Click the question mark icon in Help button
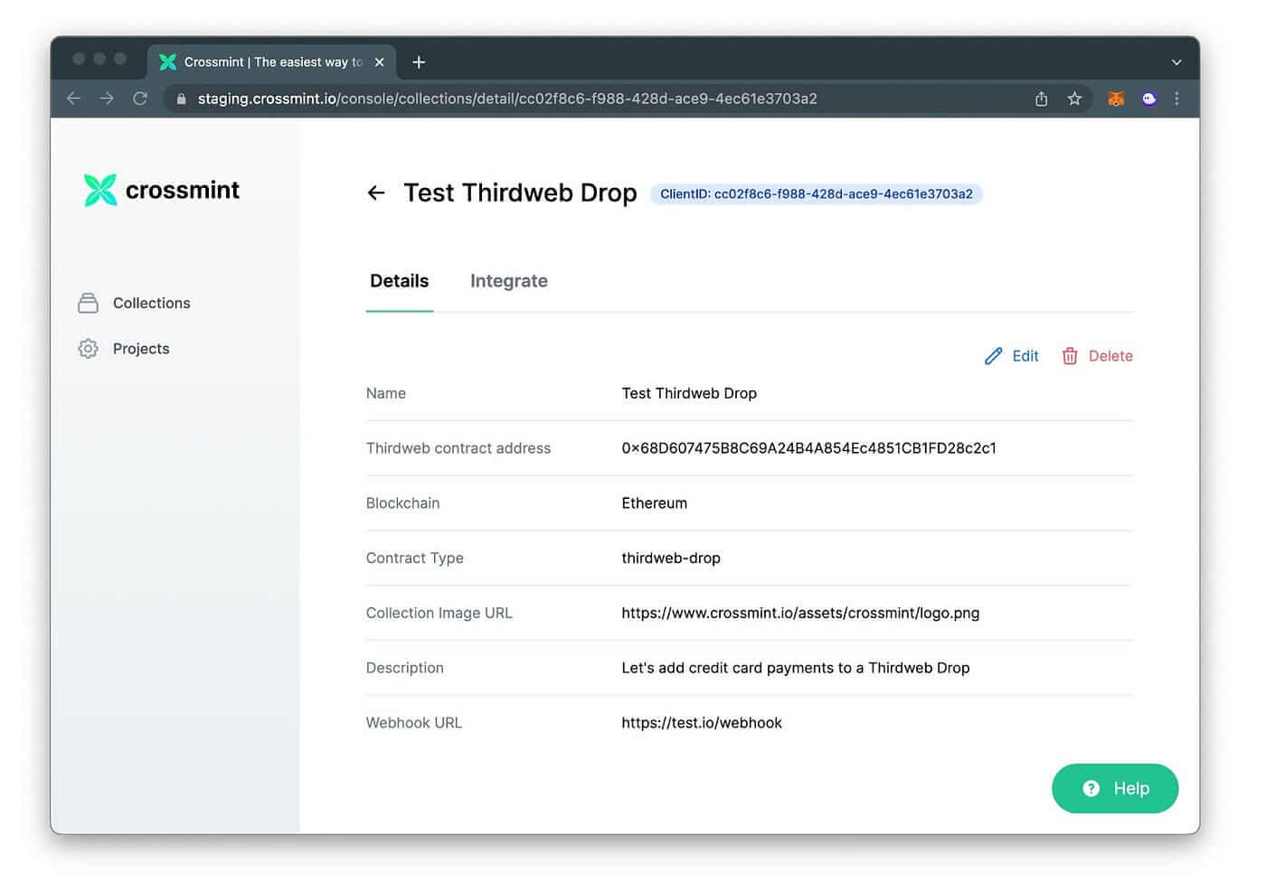1266x892 pixels. 1091,788
